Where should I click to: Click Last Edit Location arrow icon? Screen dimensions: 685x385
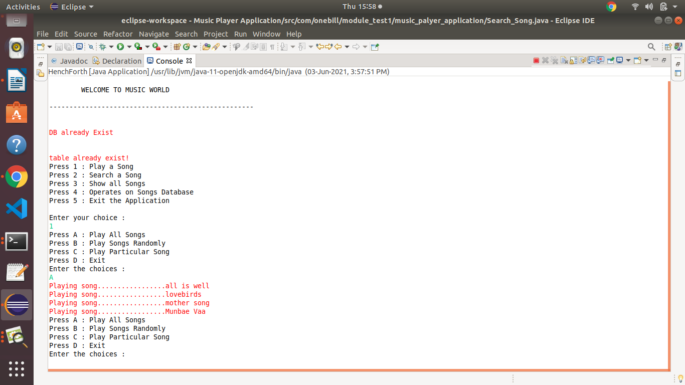click(x=320, y=47)
